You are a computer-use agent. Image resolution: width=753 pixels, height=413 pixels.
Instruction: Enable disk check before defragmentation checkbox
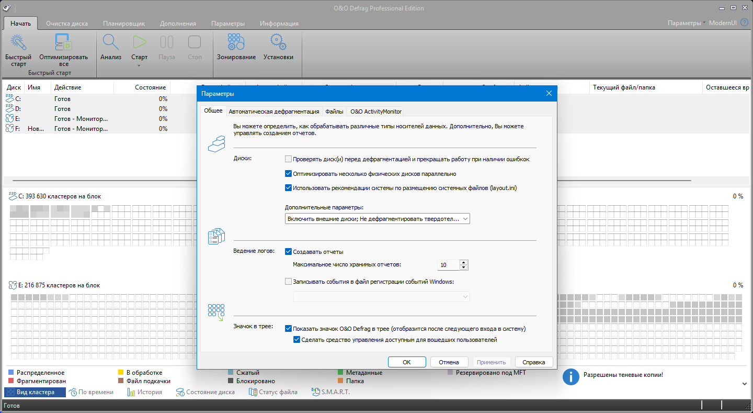(289, 159)
